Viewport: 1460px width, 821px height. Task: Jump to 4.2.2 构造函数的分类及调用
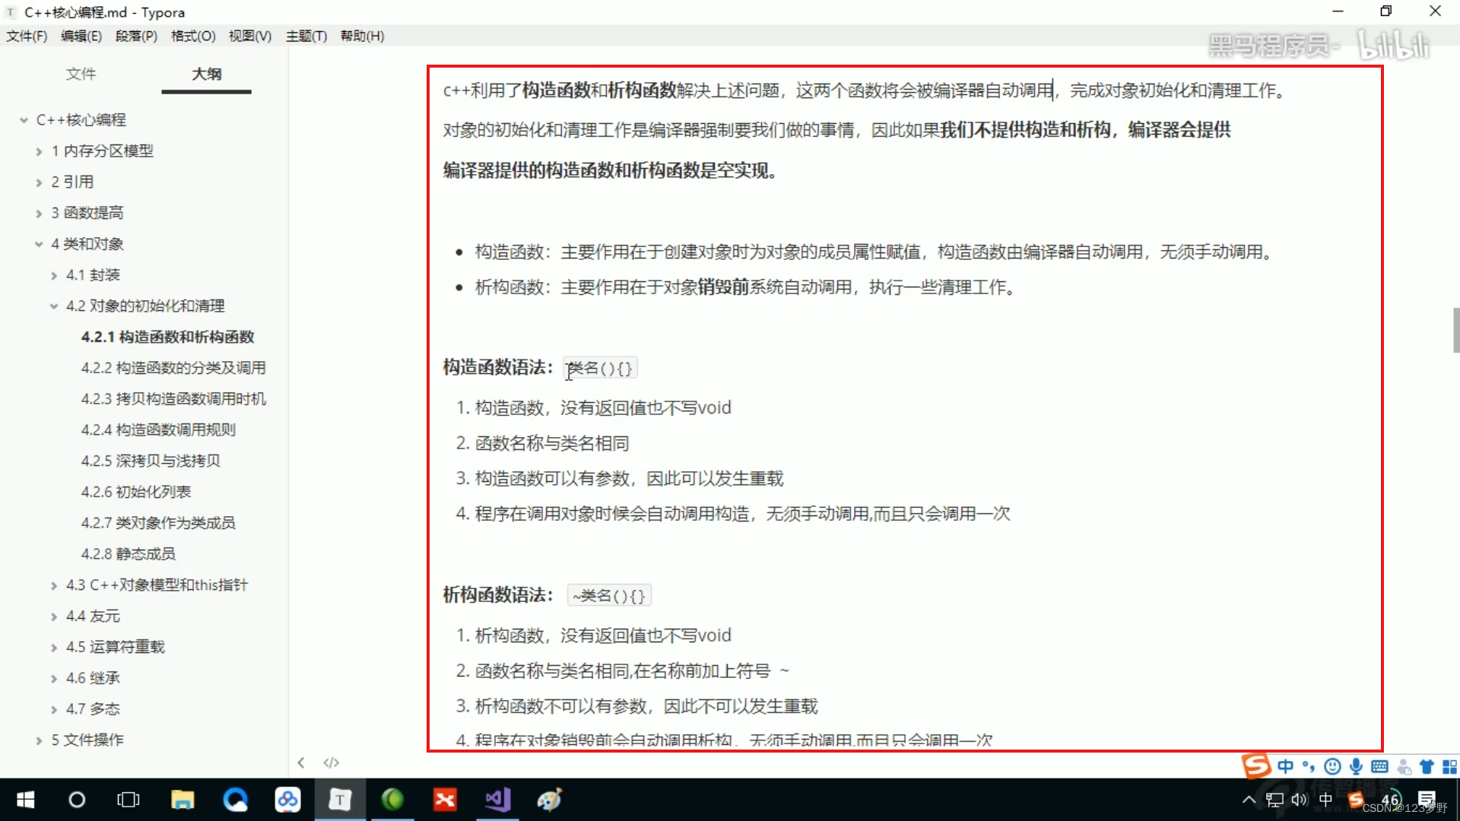173,368
